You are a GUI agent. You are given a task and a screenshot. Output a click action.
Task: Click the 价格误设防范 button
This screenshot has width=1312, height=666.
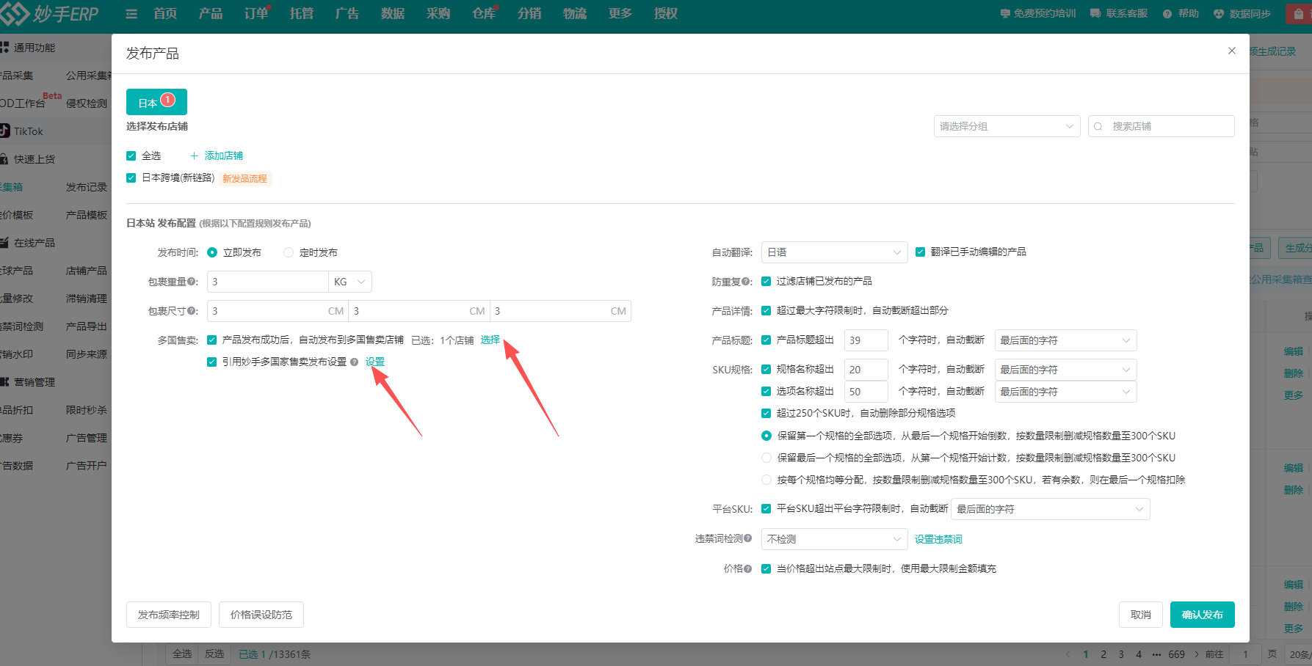pyautogui.click(x=261, y=615)
